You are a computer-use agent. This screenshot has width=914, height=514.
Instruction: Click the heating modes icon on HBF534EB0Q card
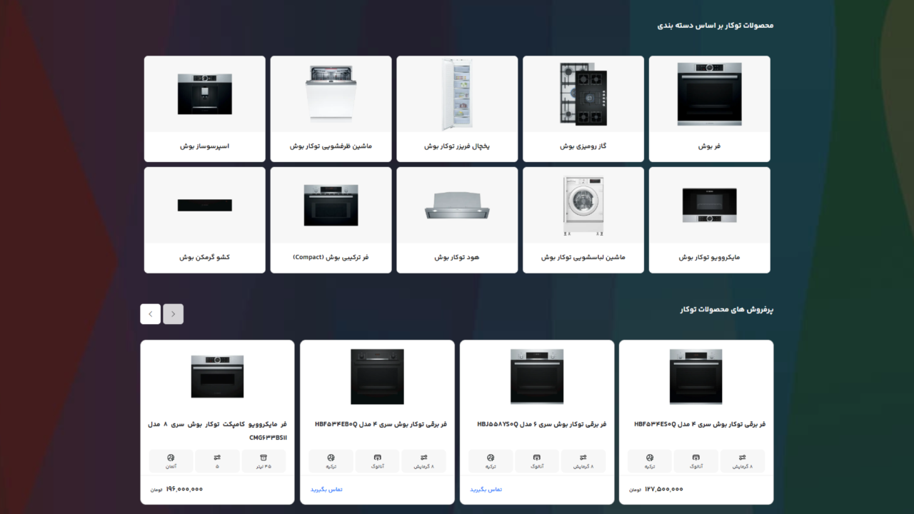click(423, 457)
